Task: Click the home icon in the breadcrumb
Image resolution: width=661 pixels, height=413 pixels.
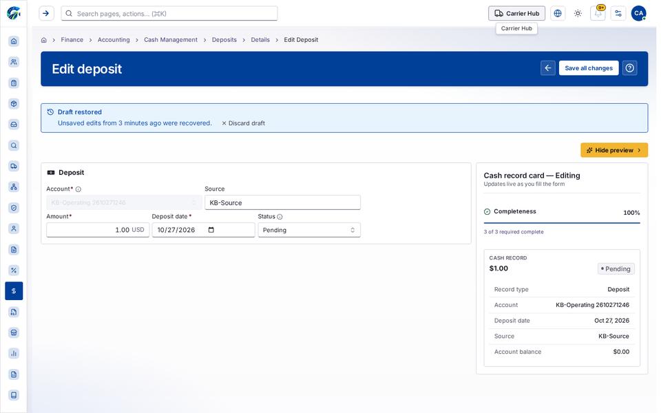Action: click(x=44, y=40)
